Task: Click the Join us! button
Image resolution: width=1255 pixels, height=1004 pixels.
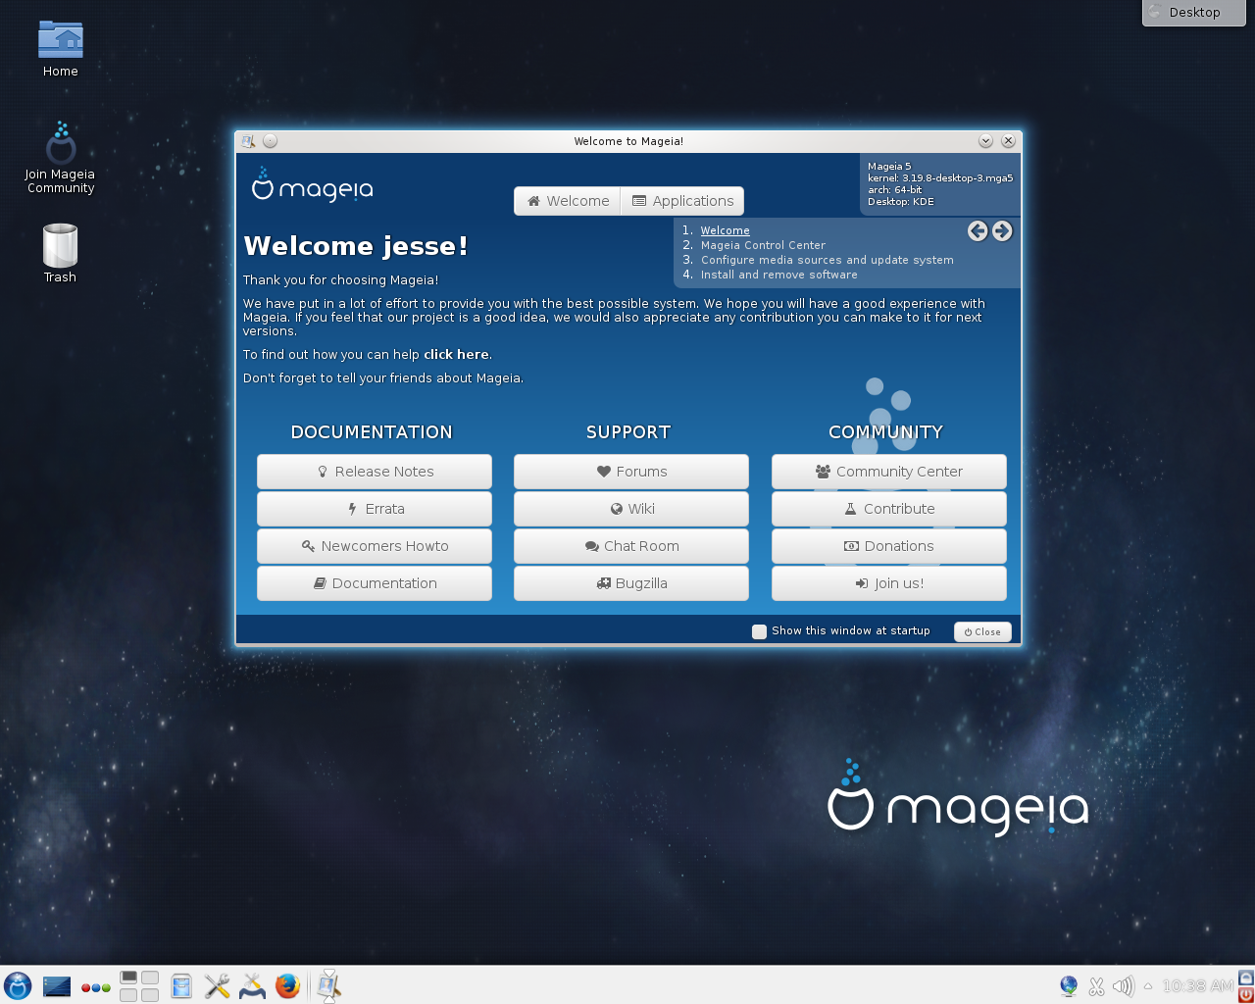Action: point(889,583)
